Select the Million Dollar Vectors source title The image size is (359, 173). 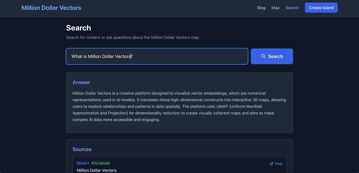pyautogui.click(x=97, y=170)
